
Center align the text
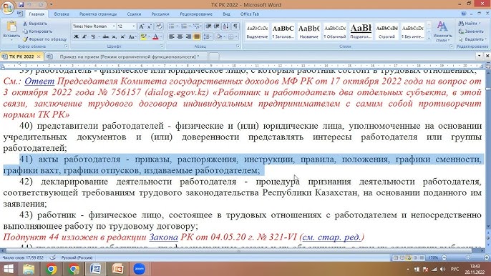point(180,37)
